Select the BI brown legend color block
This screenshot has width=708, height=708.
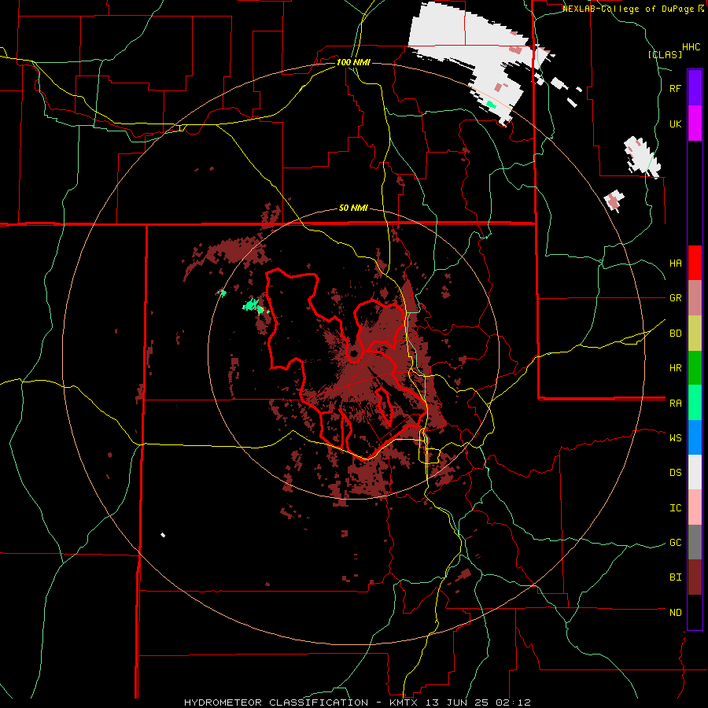(695, 577)
